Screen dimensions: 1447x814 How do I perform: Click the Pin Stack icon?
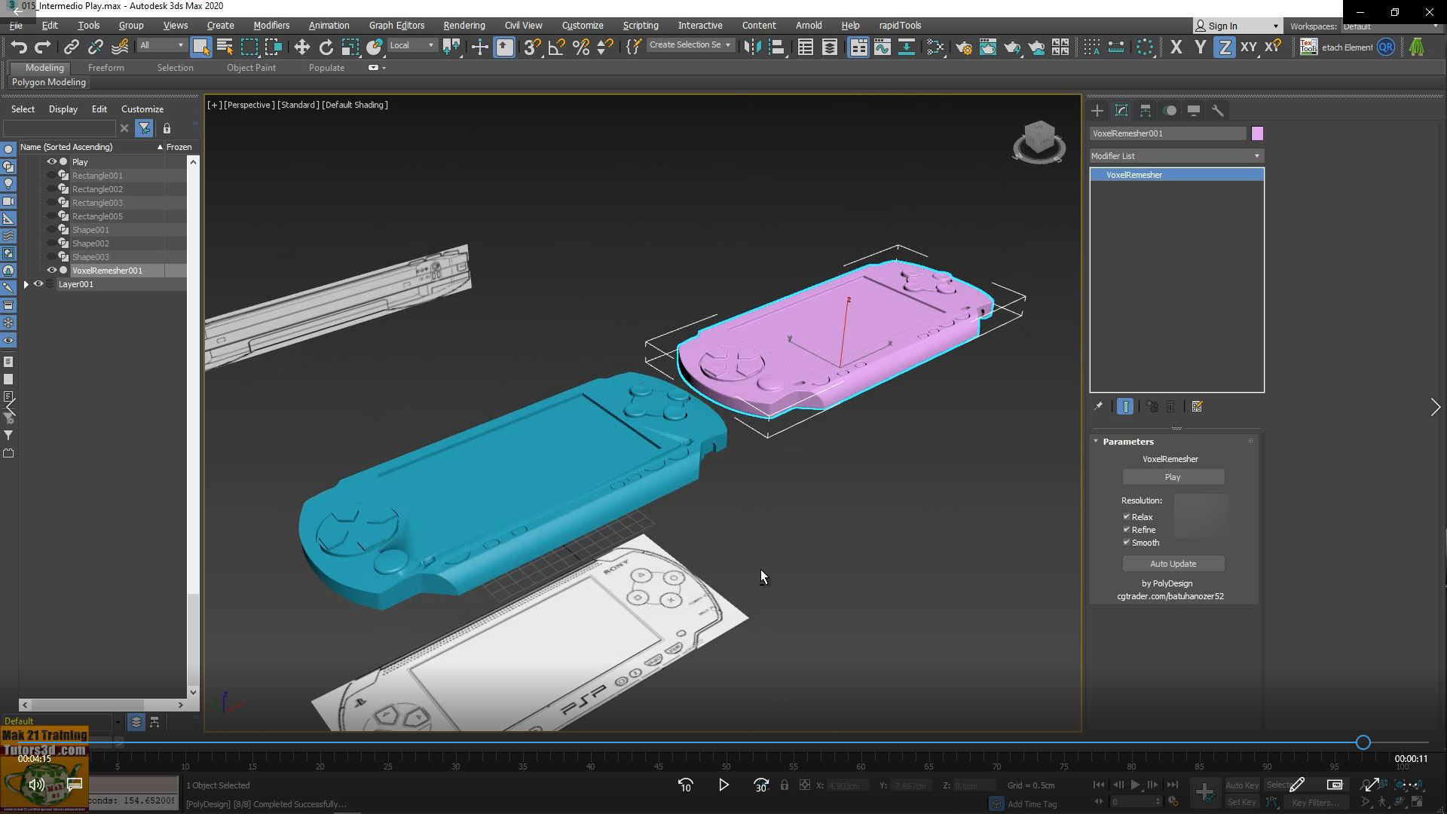[x=1098, y=407]
